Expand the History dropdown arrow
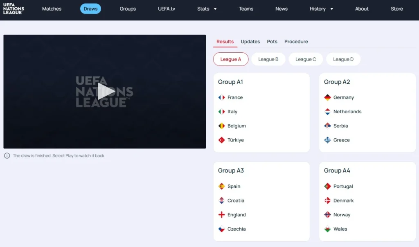Image resolution: width=419 pixels, height=247 pixels. (331, 9)
